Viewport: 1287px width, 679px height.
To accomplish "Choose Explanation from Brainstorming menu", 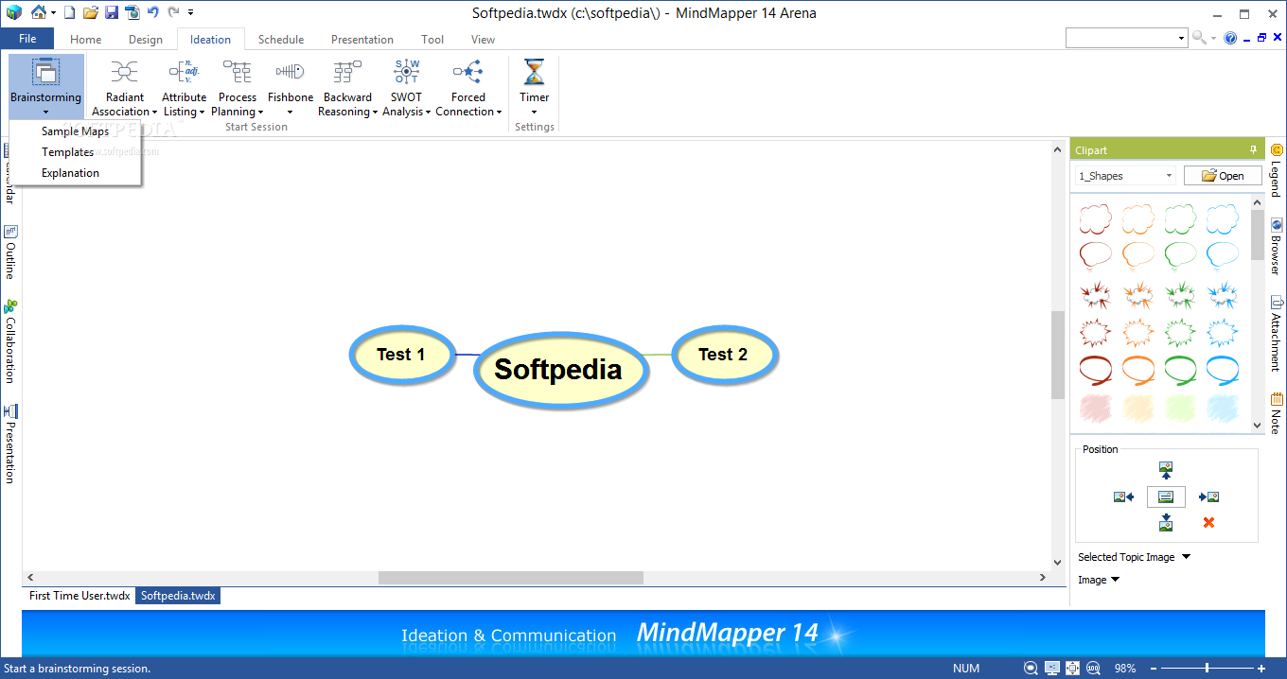I will pyautogui.click(x=76, y=173).
